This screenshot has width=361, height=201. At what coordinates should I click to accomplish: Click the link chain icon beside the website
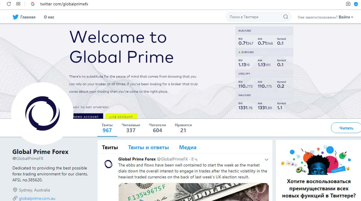[x=15, y=198]
